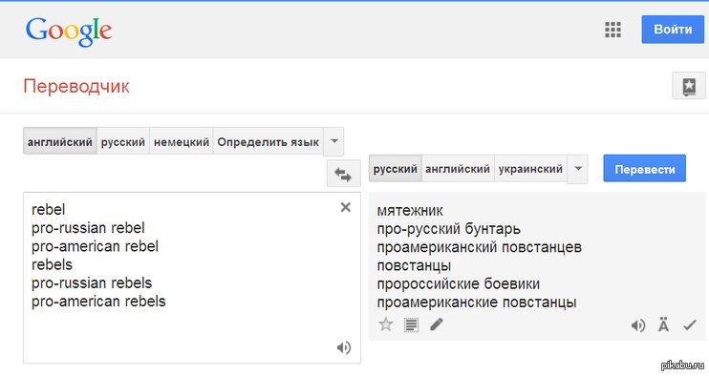
Task: Open the source language dropdown arrow
Action: [333, 141]
